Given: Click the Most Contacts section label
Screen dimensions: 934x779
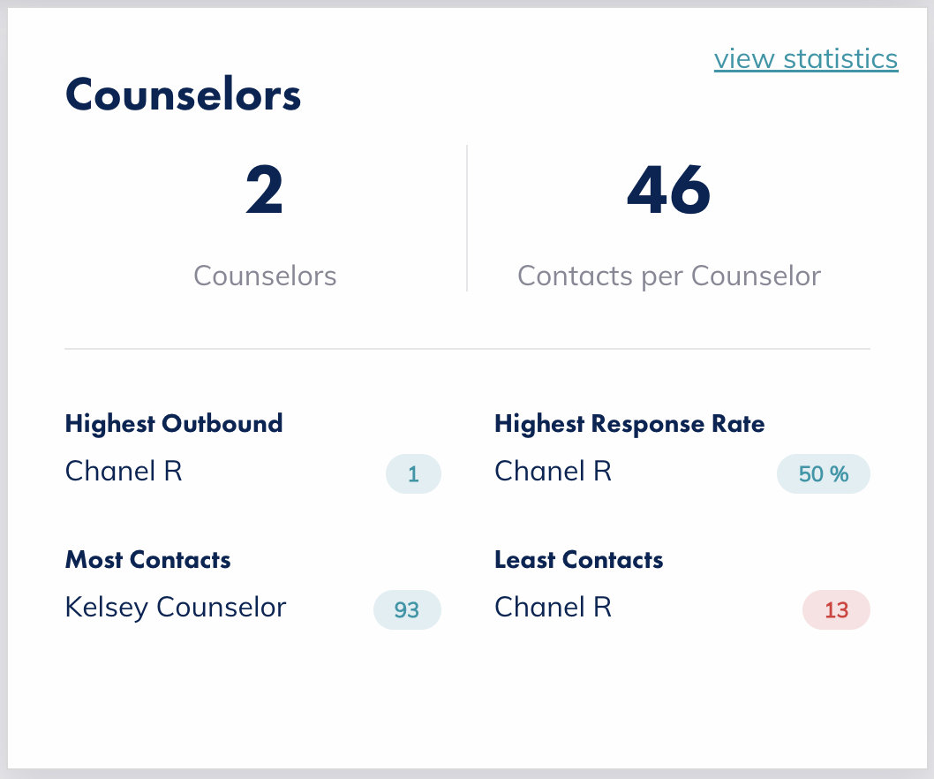Looking at the screenshot, I should [x=147, y=560].
